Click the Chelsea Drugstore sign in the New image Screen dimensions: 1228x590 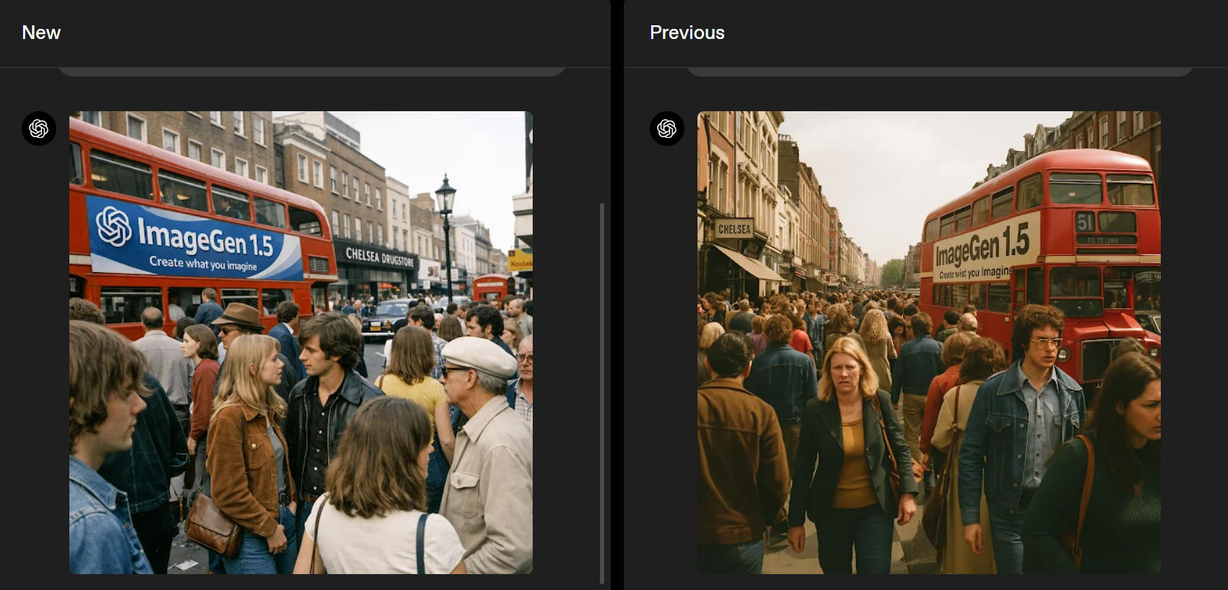click(379, 256)
